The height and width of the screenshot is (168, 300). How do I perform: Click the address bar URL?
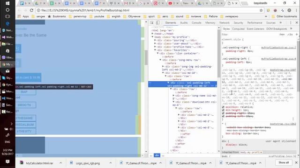point(85,10)
